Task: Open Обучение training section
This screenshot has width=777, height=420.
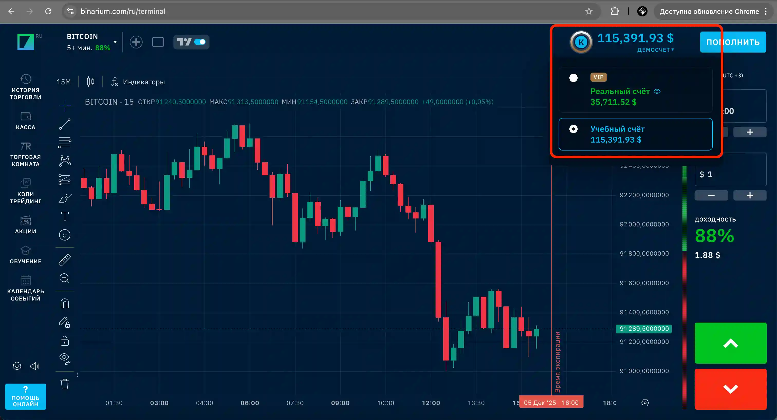Action: (x=26, y=255)
